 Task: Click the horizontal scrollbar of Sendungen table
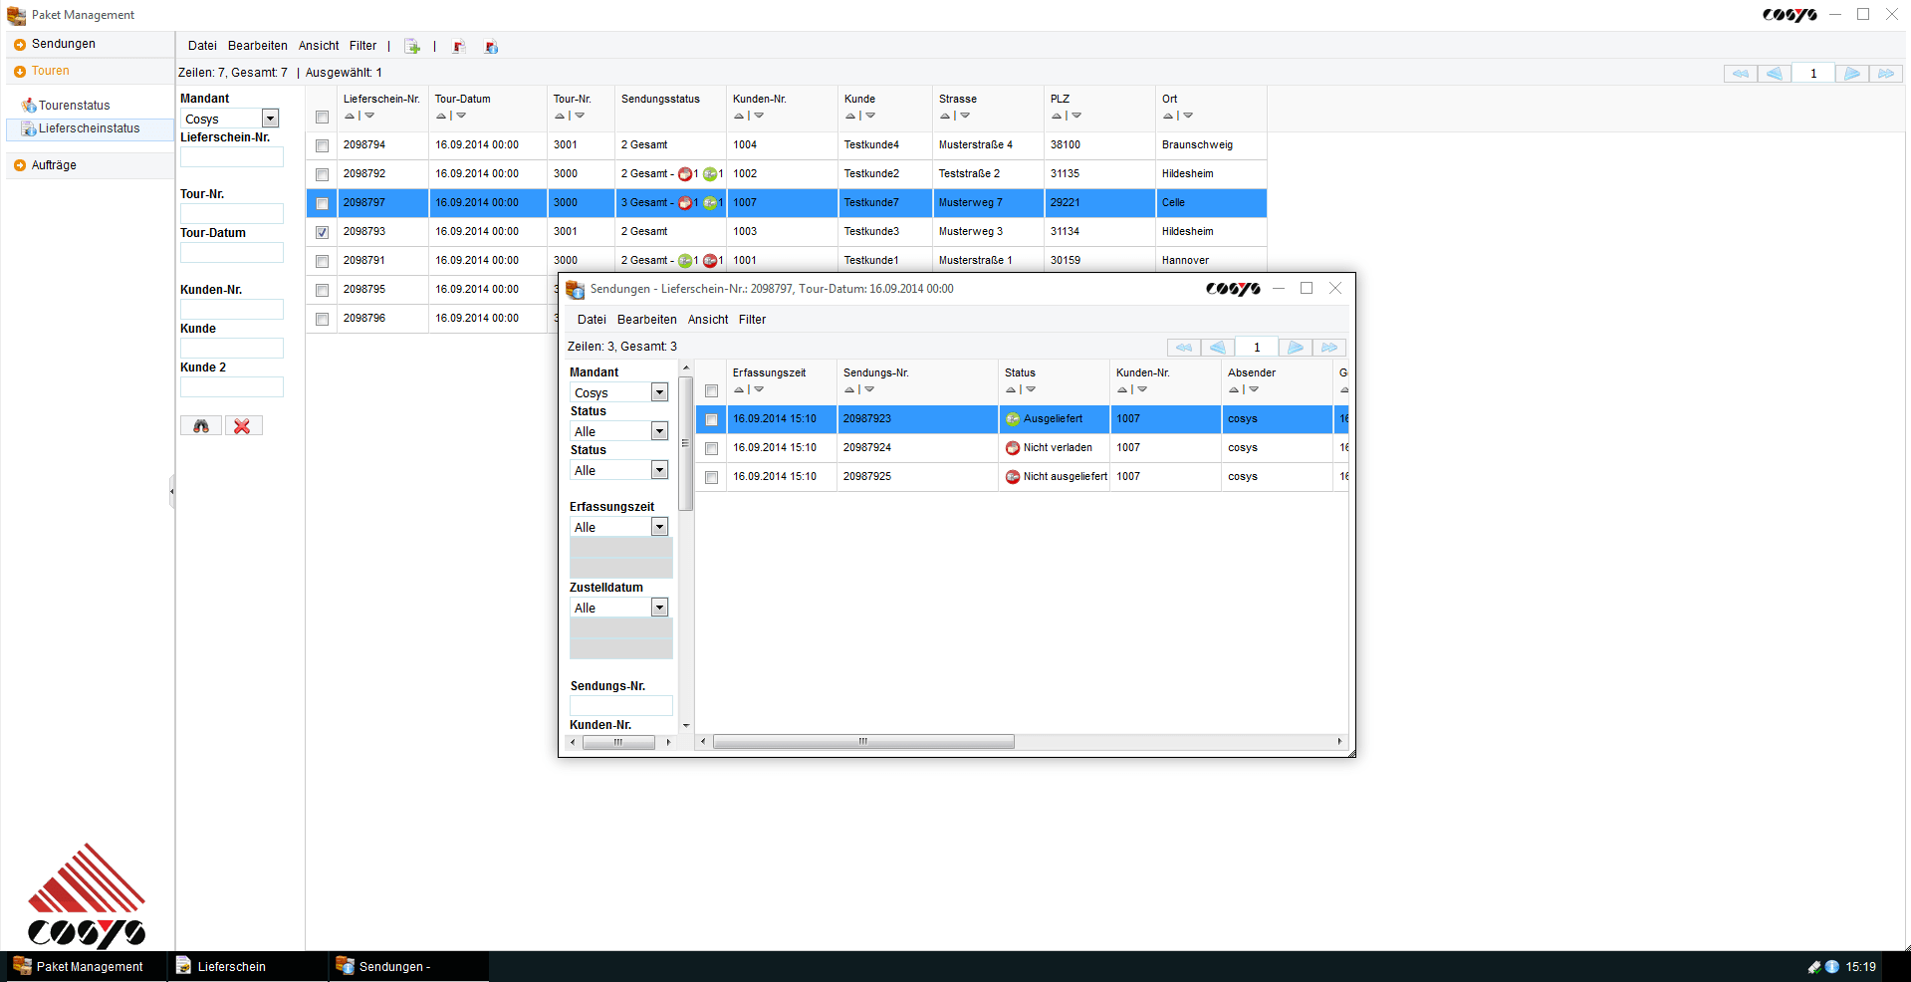point(863,742)
